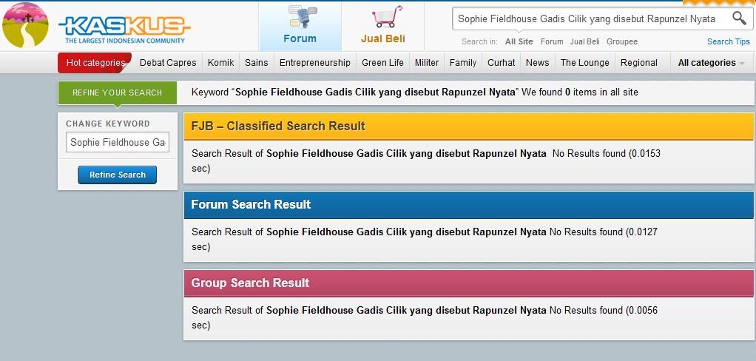Image resolution: width=756 pixels, height=361 pixels.
Task: Open the Komik category
Action: tap(221, 63)
